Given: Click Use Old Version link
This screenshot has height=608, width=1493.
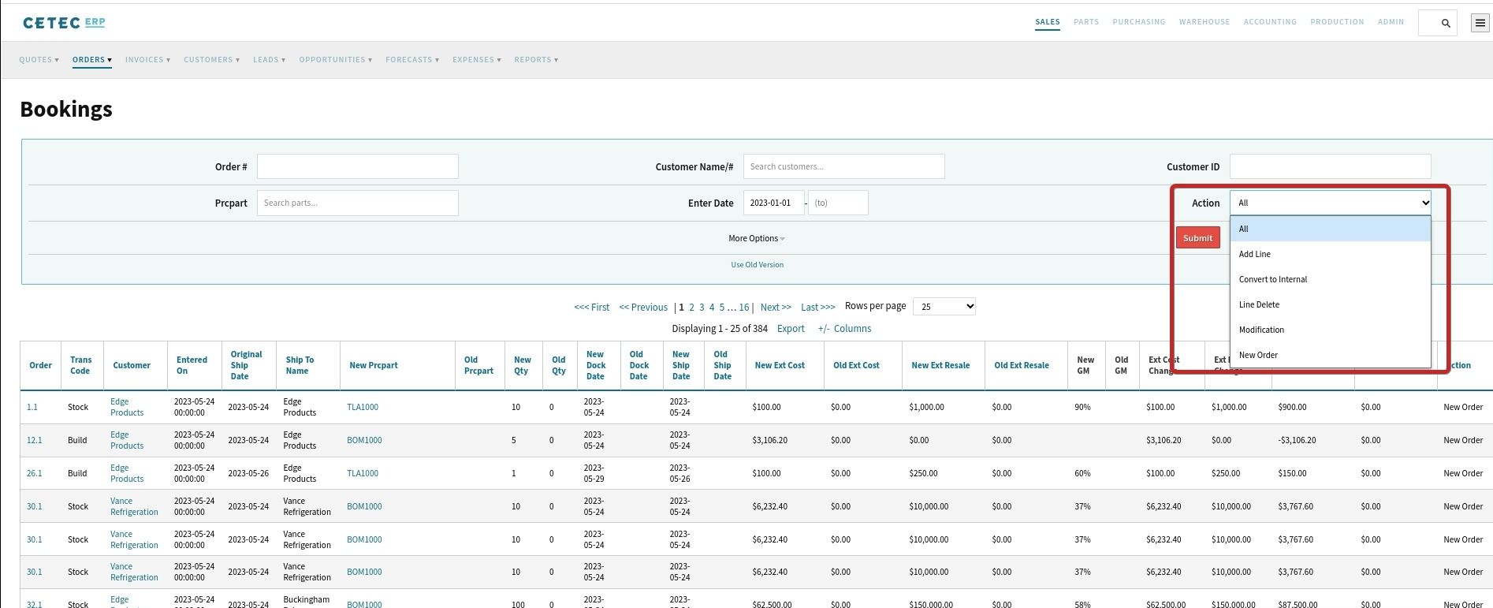Looking at the screenshot, I should [757, 265].
